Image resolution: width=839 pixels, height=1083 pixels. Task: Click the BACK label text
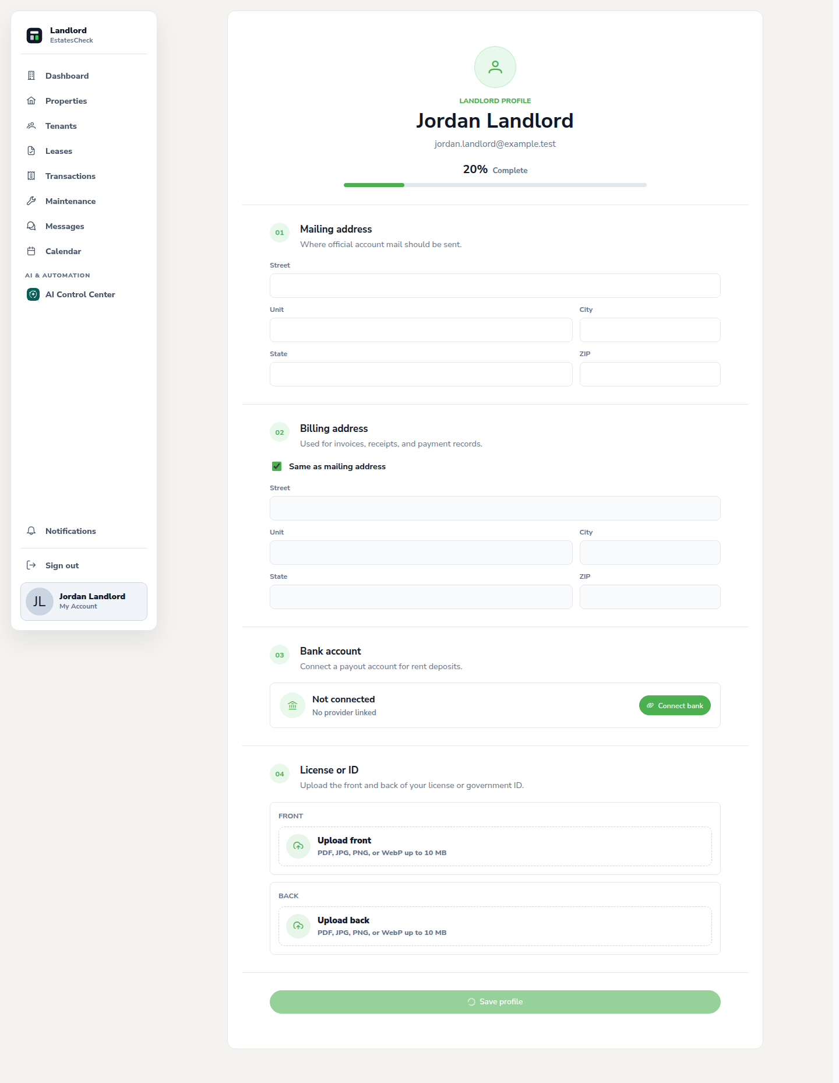point(288,896)
